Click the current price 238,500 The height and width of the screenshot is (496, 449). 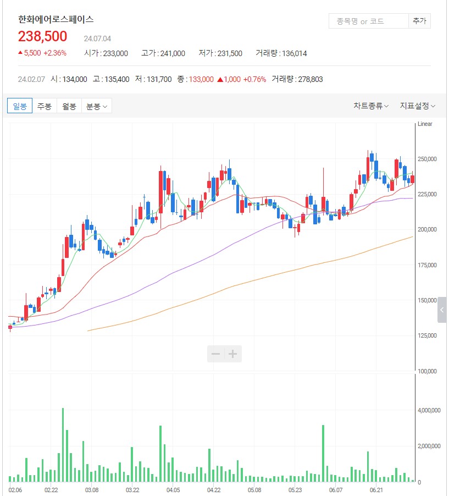click(43, 37)
